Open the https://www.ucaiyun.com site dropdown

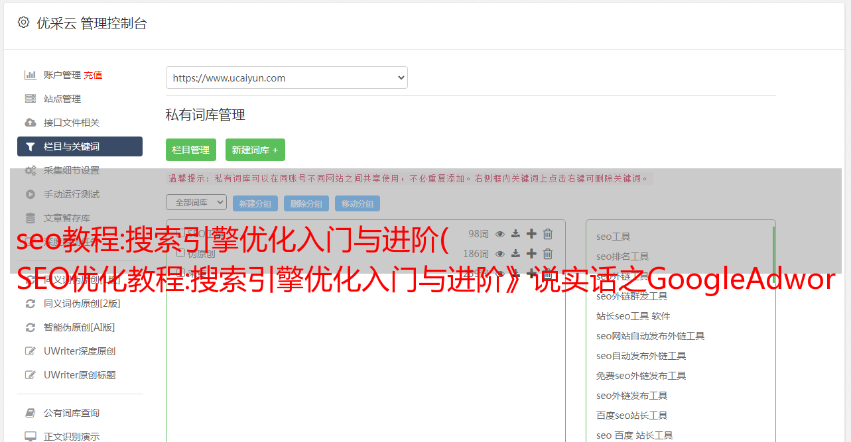pyautogui.click(x=287, y=78)
